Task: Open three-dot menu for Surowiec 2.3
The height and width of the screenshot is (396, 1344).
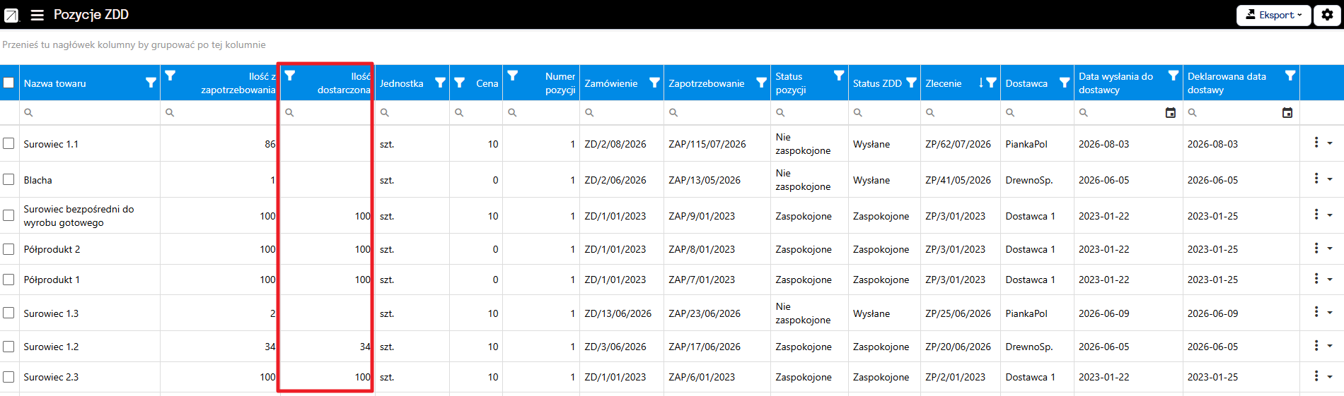Action: [1316, 376]
